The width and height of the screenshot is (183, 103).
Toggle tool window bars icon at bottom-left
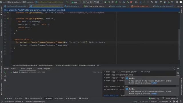(x=2, y=102)
